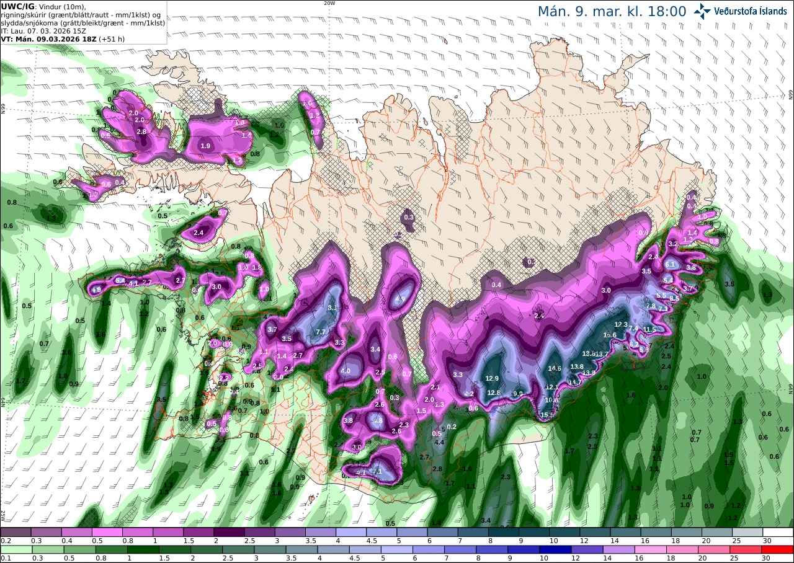The width and height of the screenshot is (794, 563).
Task: Click the IT: Lau. 07. 03. 2026 15Z line
Action: pos(43,30)
